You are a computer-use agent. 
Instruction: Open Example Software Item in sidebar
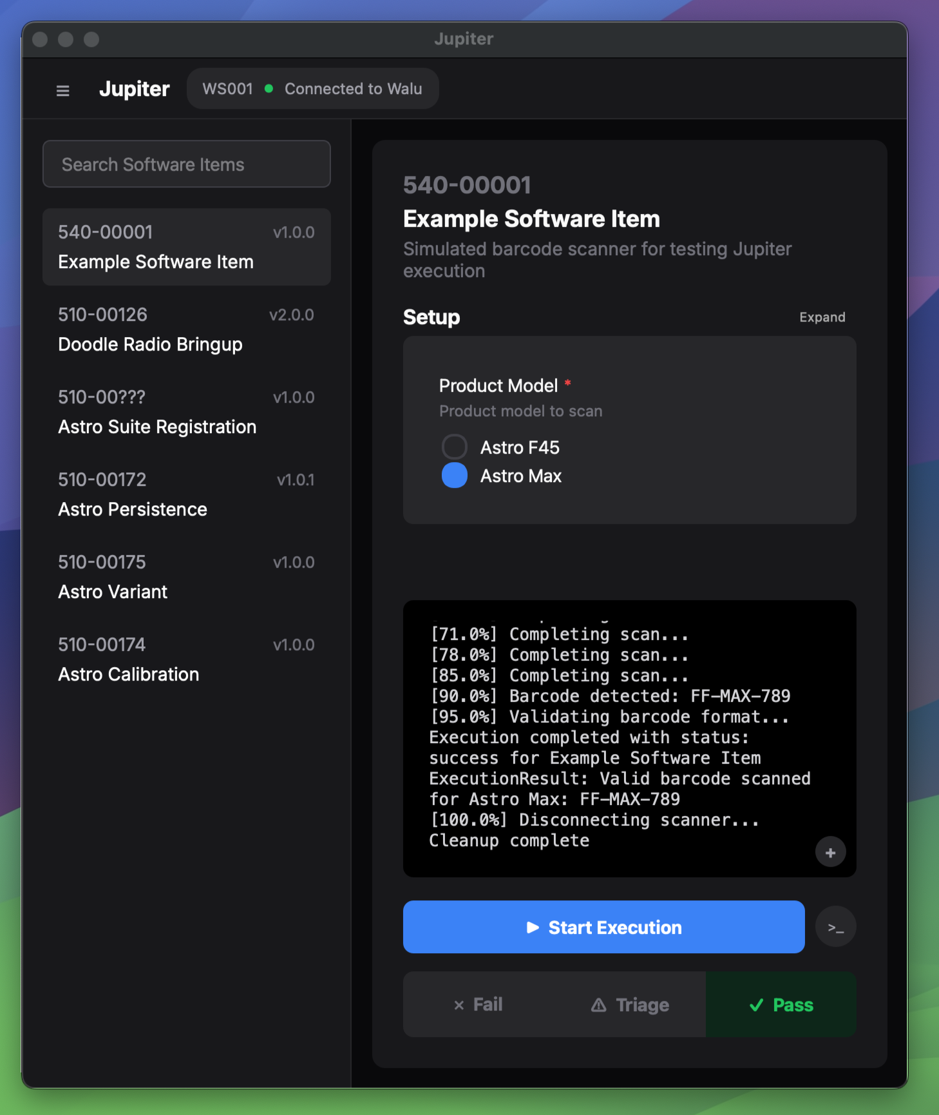tap(187, 247)
